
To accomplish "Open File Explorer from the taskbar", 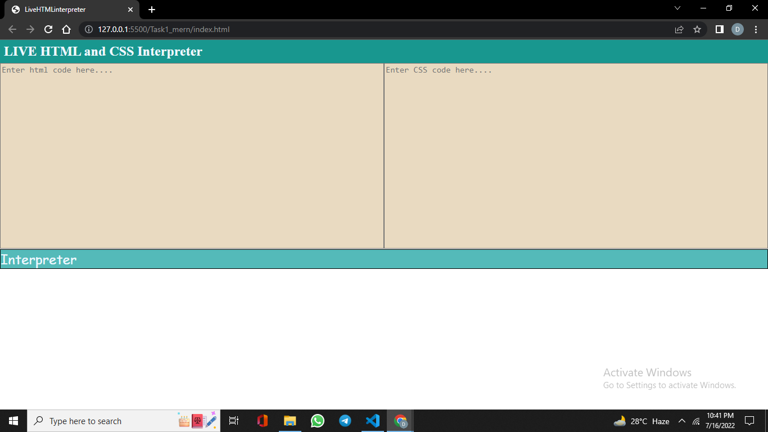I will tap(290, 421).
